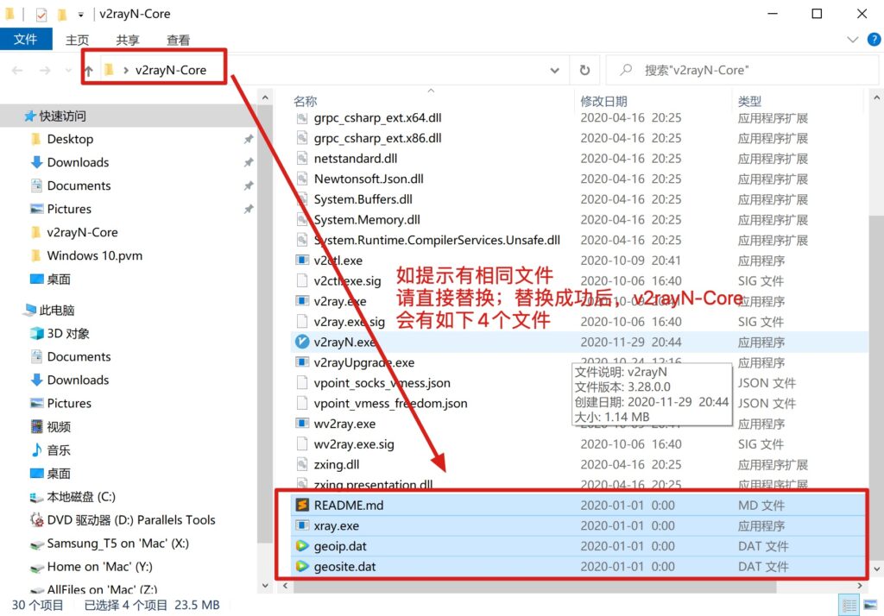This screenshot has height=616, width=884.
Task: Select the System.Buffers.dll file name
Action: coord(363,199)
